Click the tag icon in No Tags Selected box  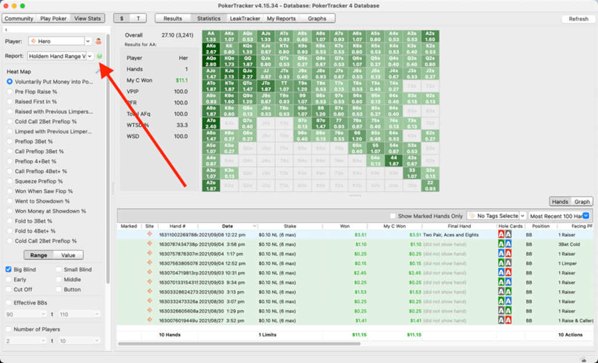472,216
